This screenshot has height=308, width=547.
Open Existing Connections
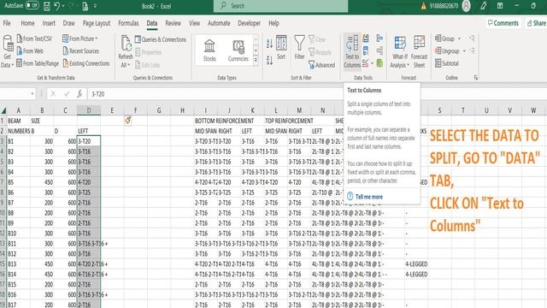(86, 63)
